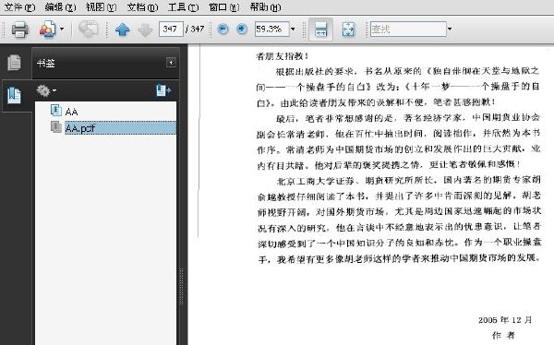Image resolution: width=554 pixels, height=345 pixels.
Task: Open the Document menu (文档)
Action: tap(142, 7)
